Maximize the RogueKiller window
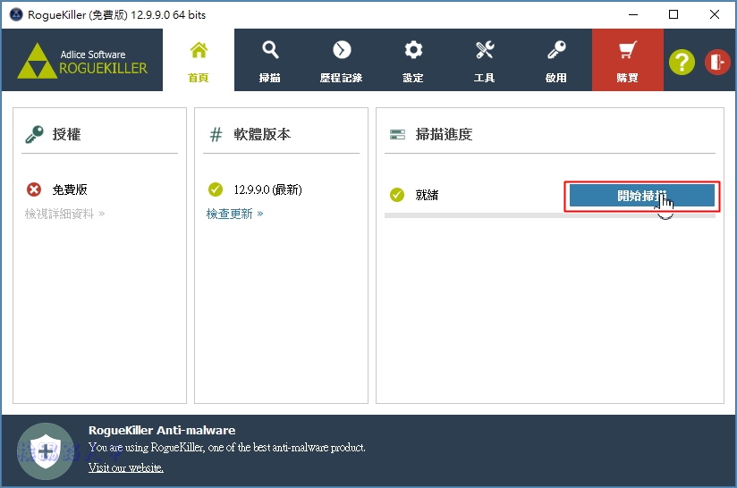737x488 pixels. (673, 14)
